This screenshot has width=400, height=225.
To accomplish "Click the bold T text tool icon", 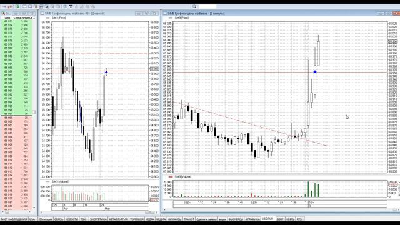I will click(x=71, y=6).
